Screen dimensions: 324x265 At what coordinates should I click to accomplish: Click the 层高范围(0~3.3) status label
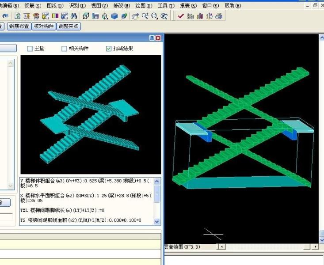(182, 247)
